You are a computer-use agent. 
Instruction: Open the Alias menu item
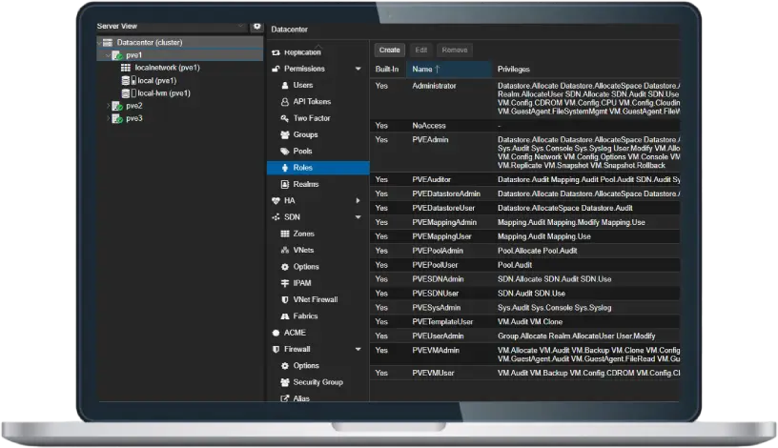tap(318, 398)
